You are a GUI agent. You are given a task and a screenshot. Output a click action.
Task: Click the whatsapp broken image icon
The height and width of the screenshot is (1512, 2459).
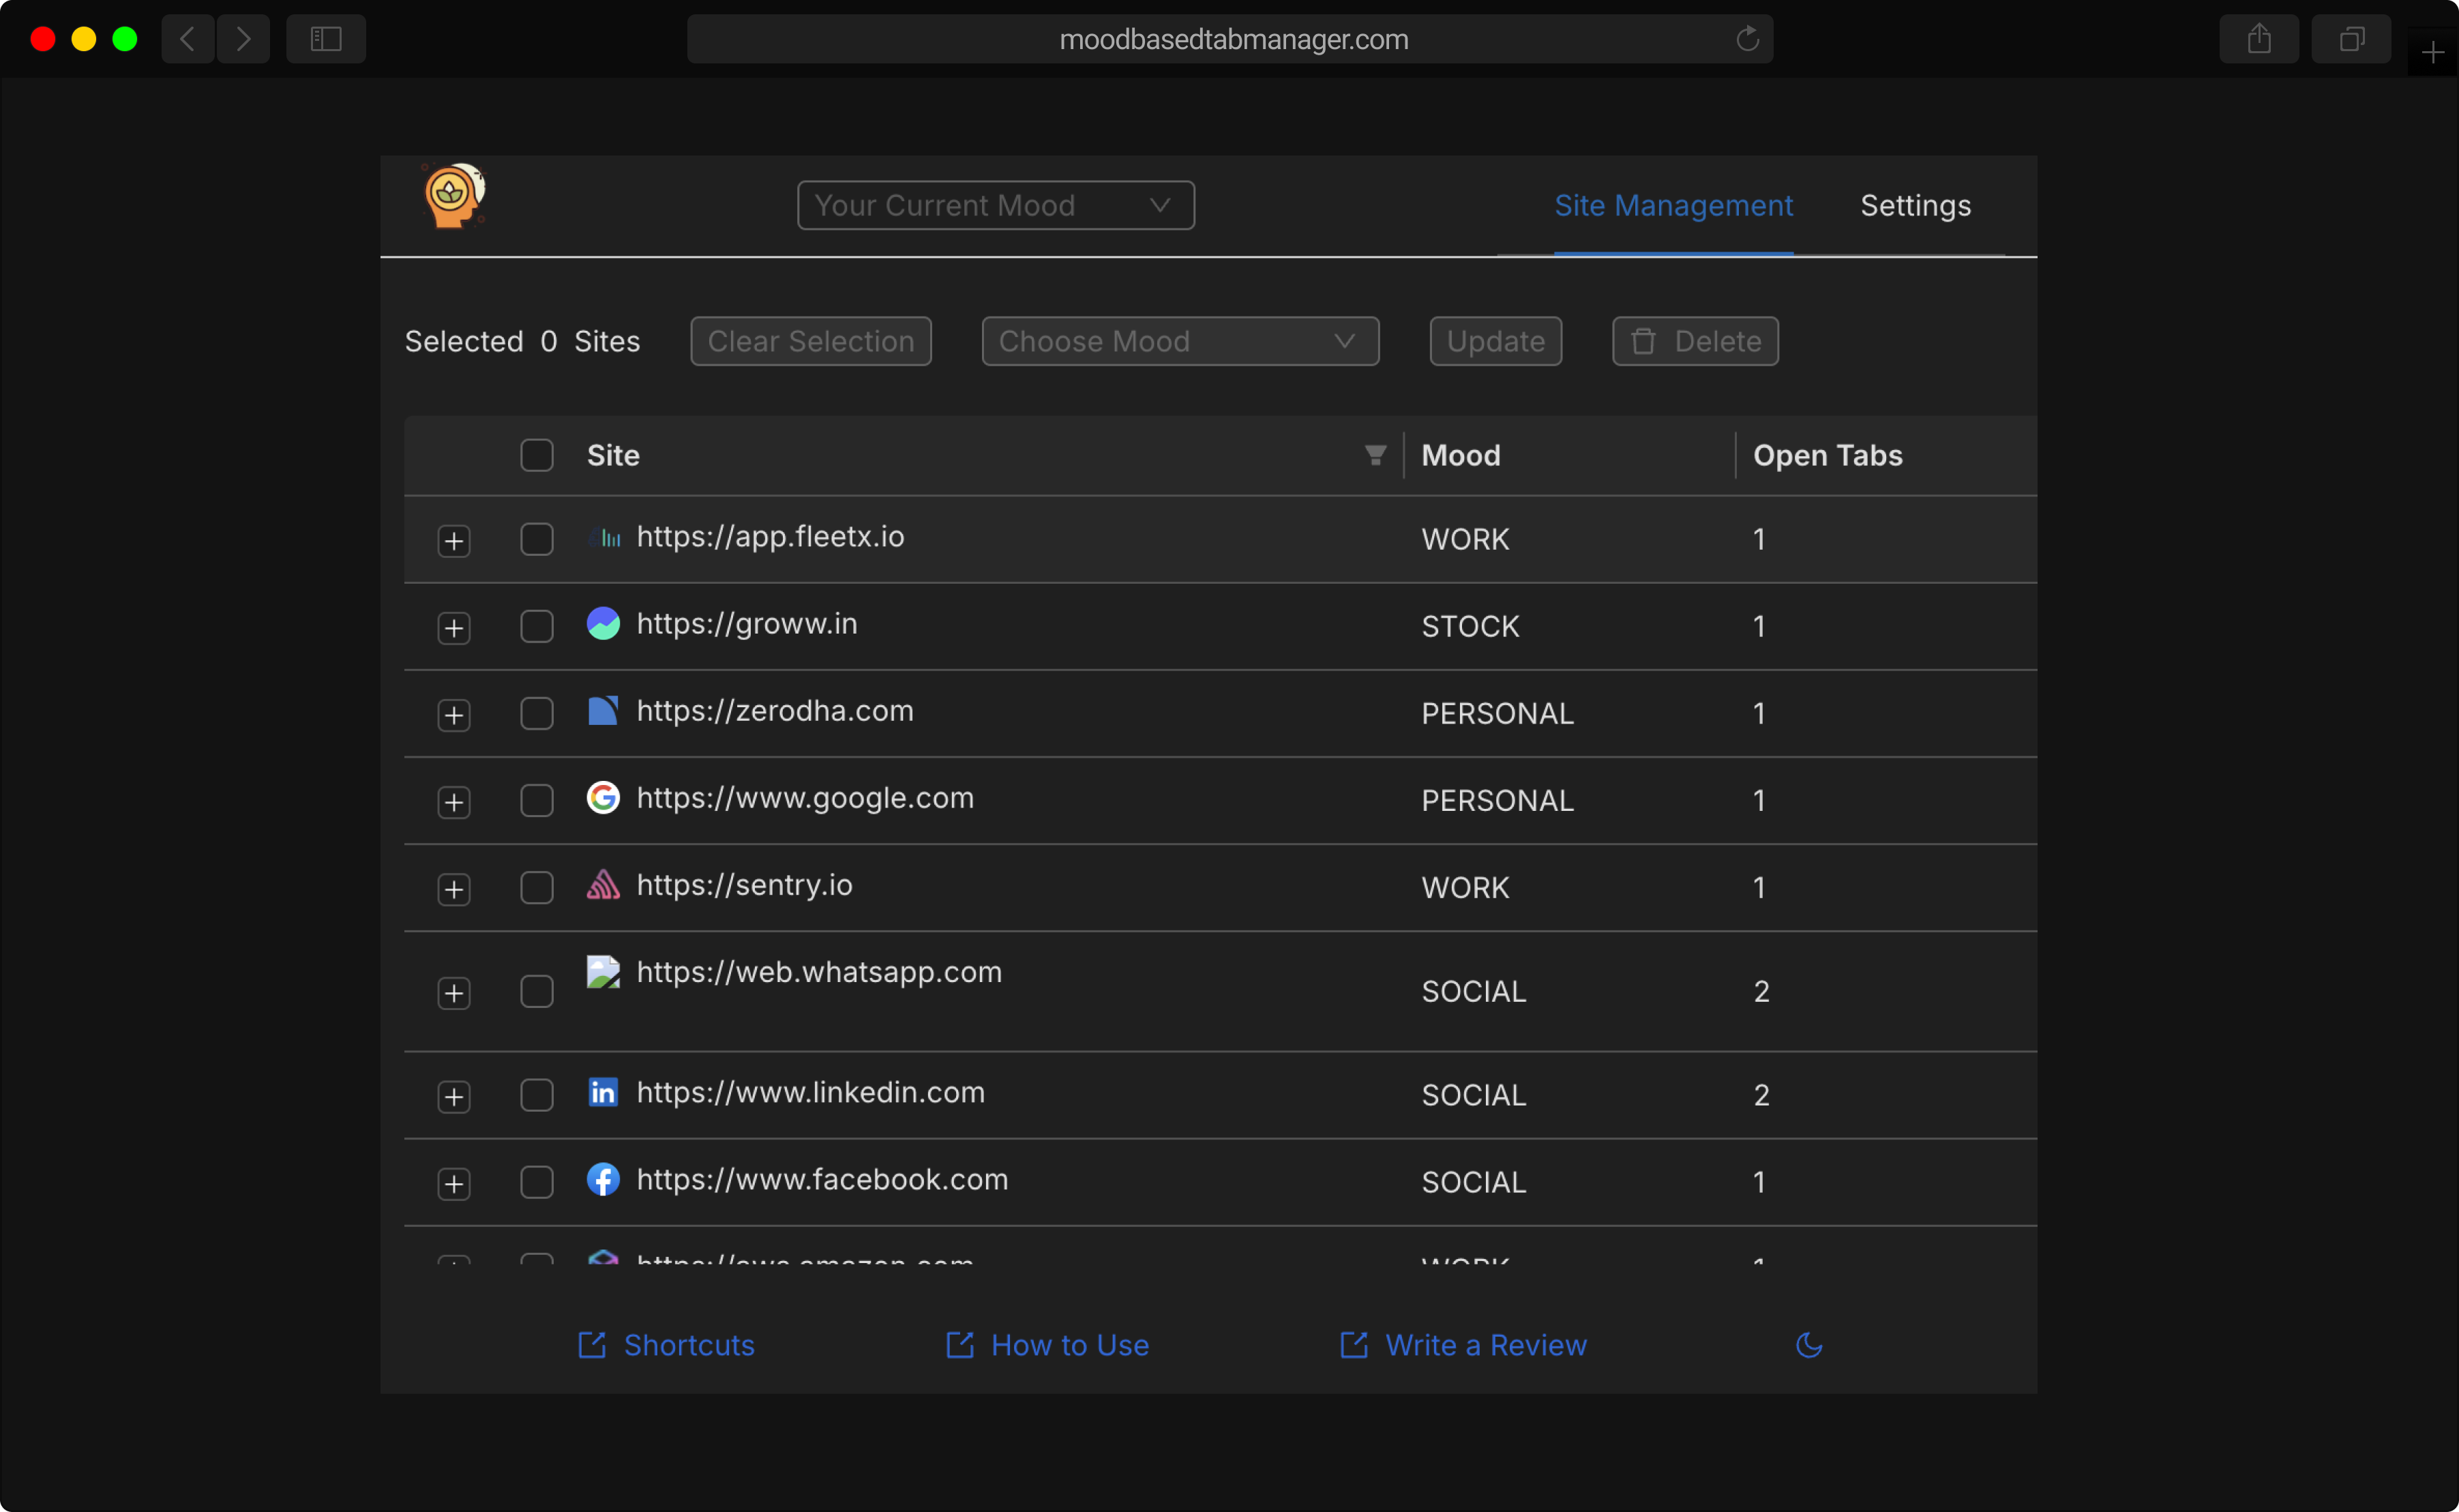pos(603,972)
